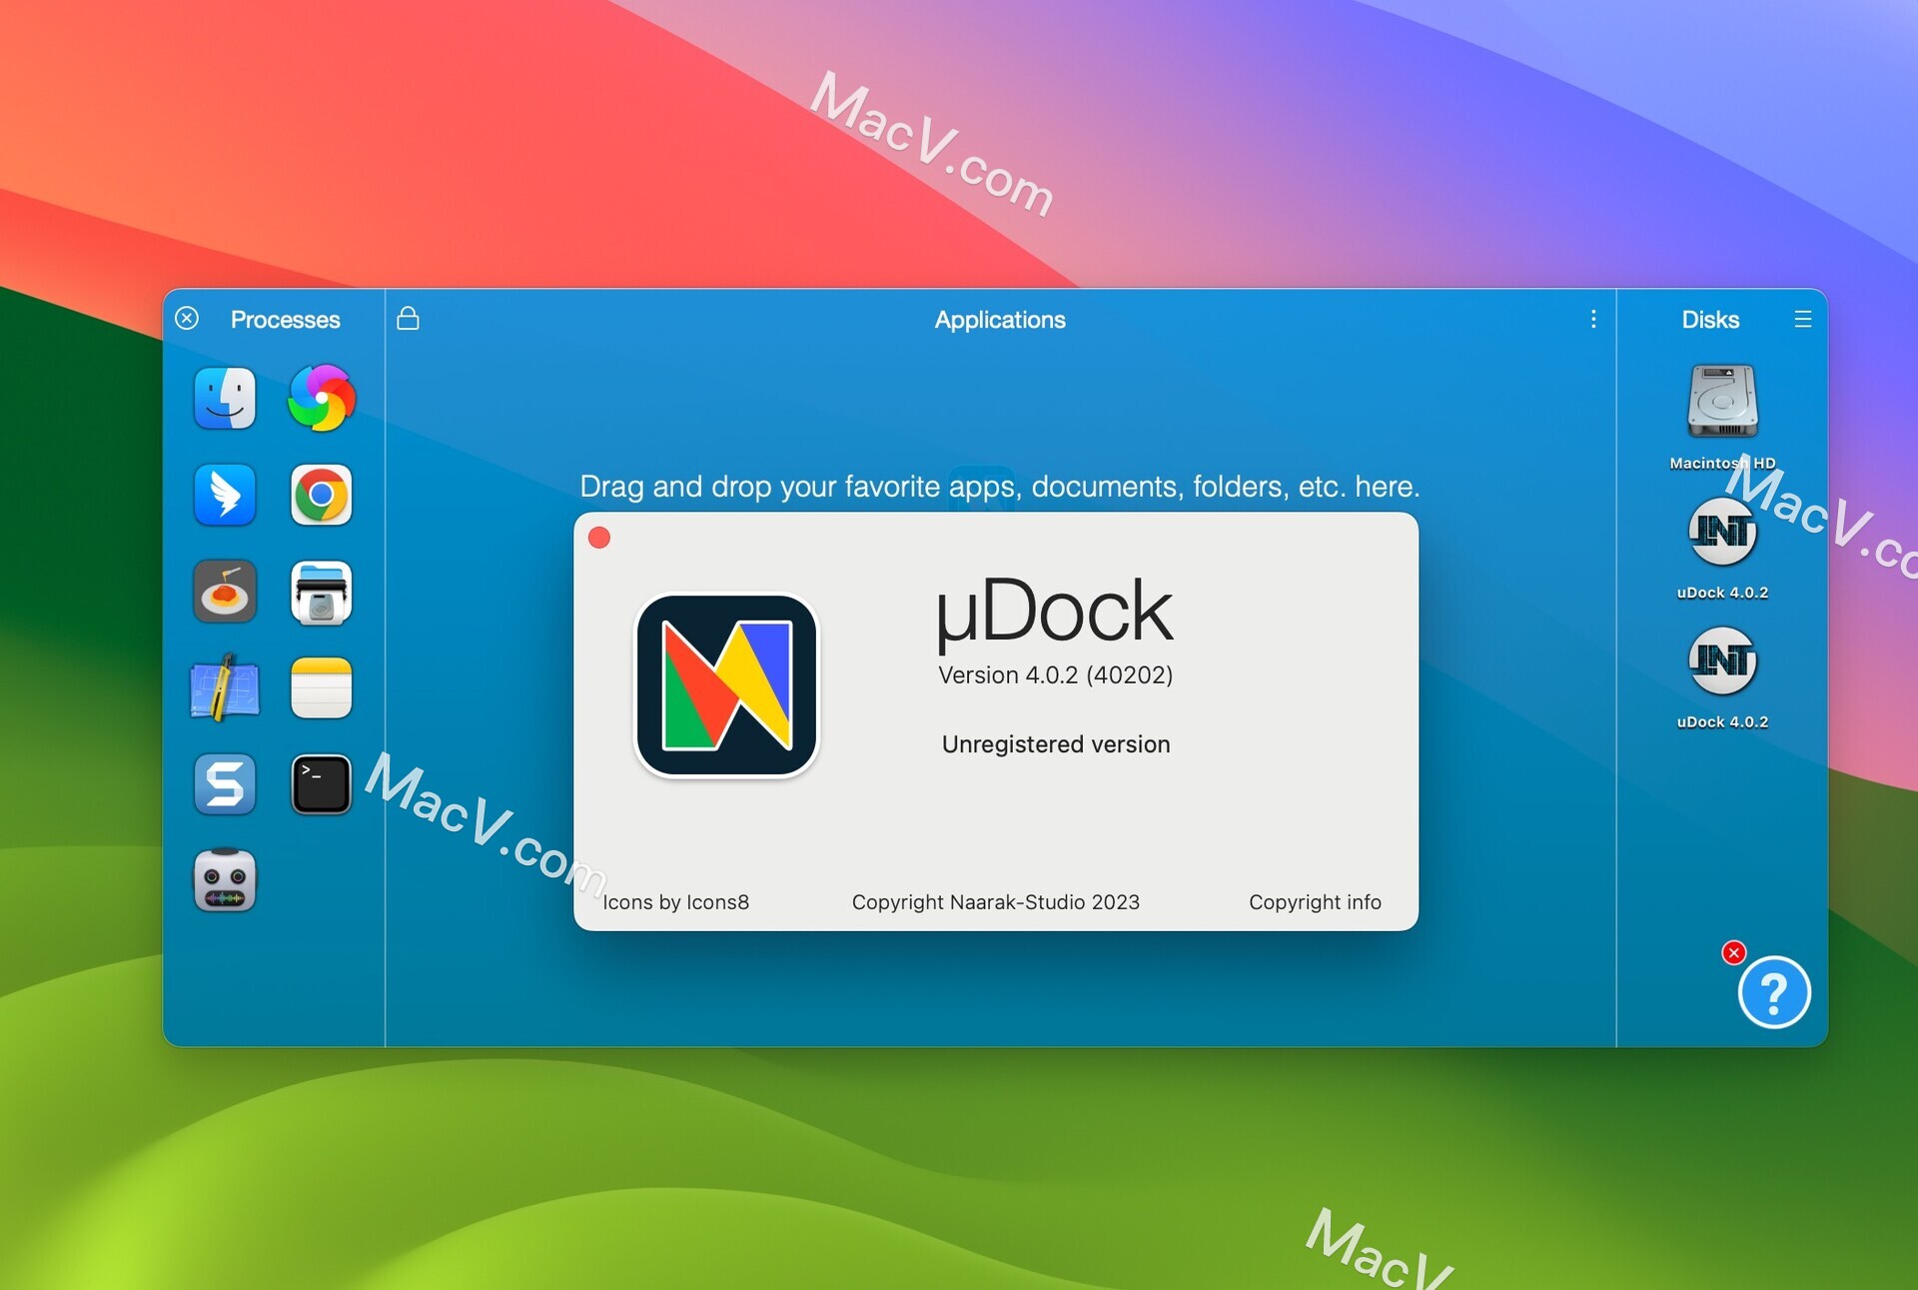
Task: Switch to Google Chrome process
Action: click(321, 495)
